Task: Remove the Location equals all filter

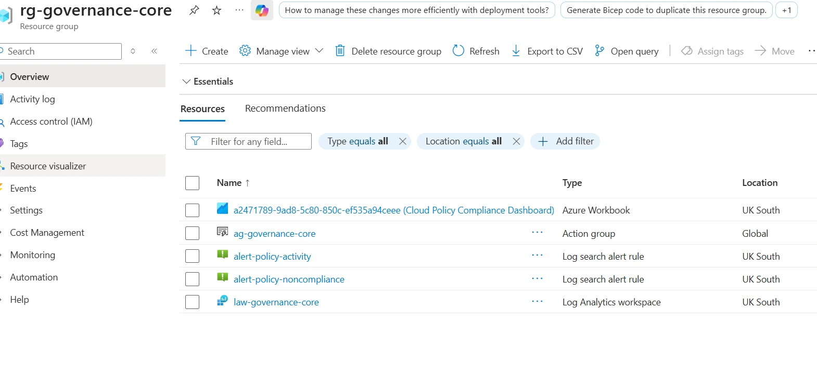Action: [x=516, y=141]
